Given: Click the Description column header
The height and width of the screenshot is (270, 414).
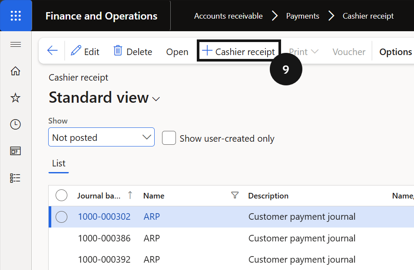Looking at the screenshot, I should 268,196.
